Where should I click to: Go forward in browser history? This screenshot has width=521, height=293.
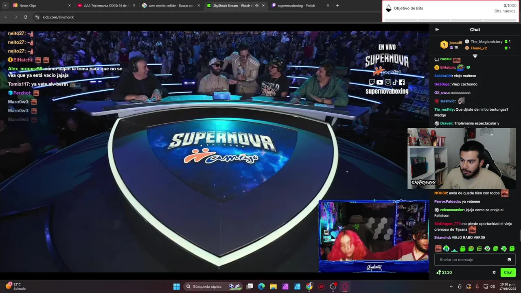[x=15, y=17]
